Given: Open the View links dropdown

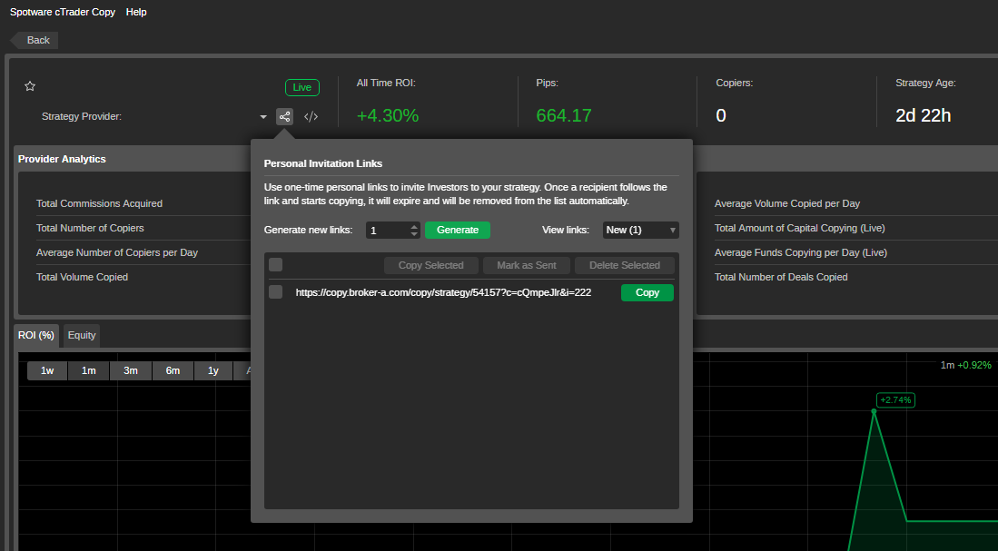Looking at the screenshot, I should [x=640, y=230].
